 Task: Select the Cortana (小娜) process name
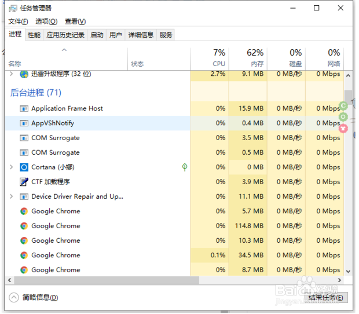click(x=53, y=167)
